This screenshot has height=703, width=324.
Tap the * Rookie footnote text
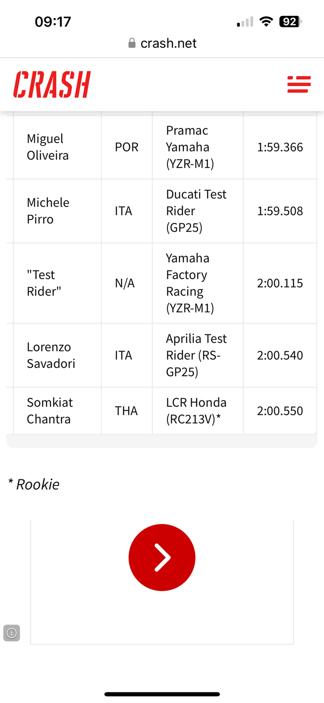(34, 484)
